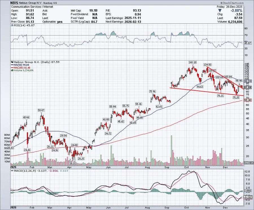
Task: Expand the Nasdaq GS exchange label
Action: pyautogui.click(x=49, y=3)
